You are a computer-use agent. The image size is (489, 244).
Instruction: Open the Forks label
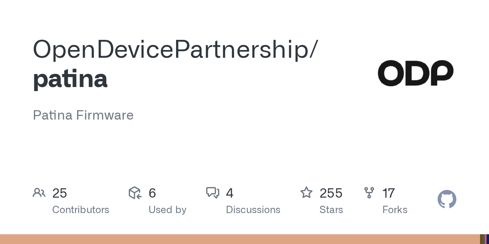[395, 210]
